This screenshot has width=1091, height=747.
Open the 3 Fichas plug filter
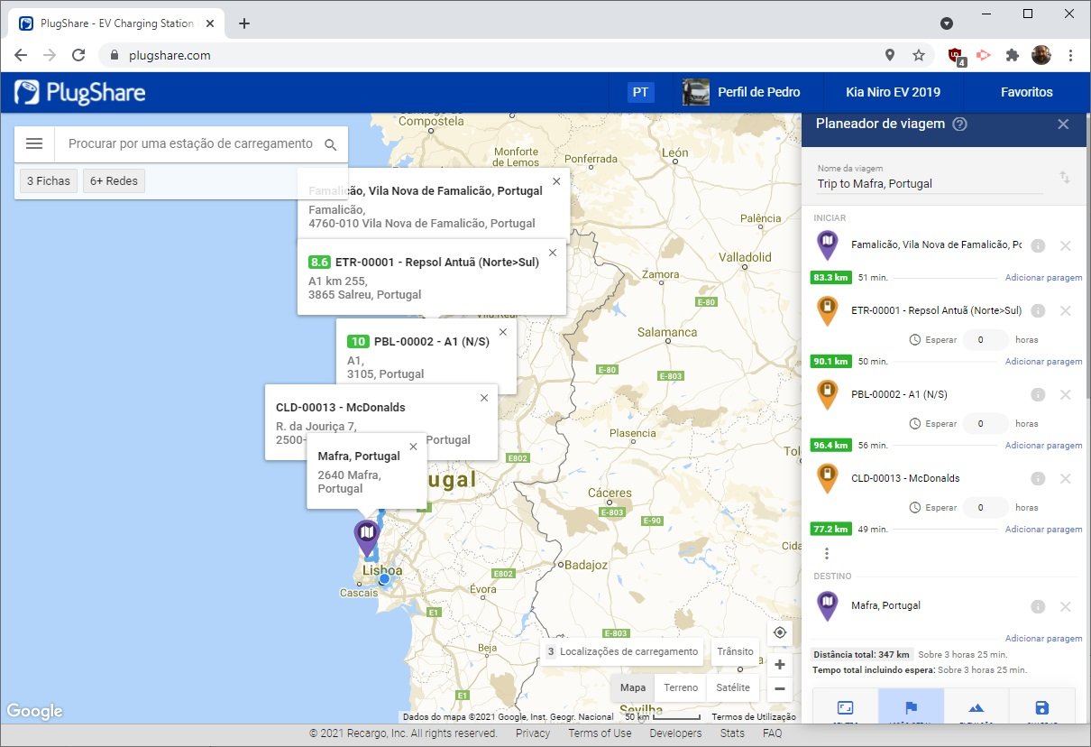pyautogui.click(x=49, y=180)
